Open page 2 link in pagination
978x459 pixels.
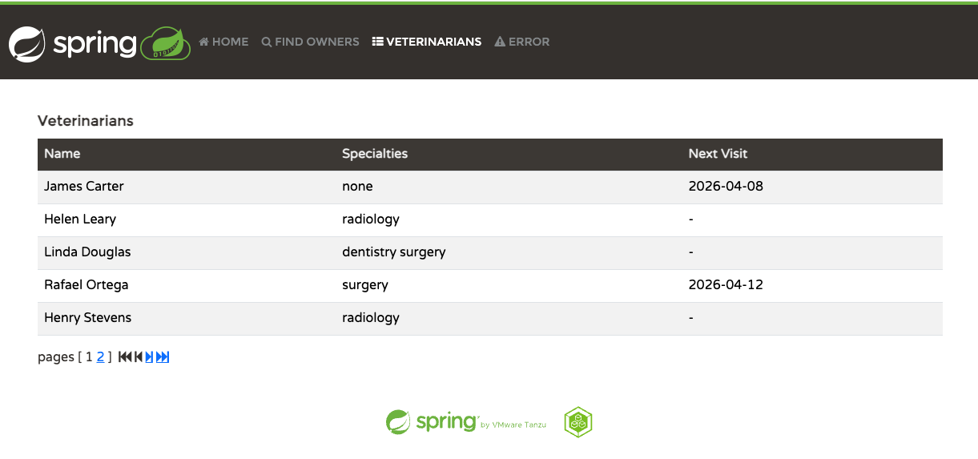pos(101,357)
